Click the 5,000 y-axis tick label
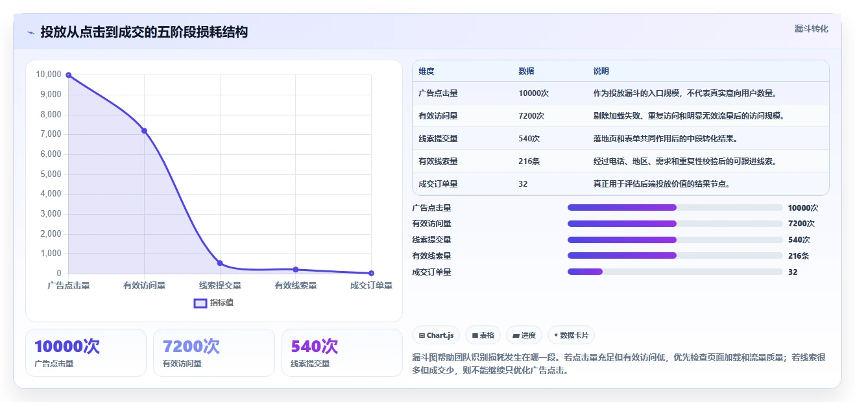 [51, 174]
